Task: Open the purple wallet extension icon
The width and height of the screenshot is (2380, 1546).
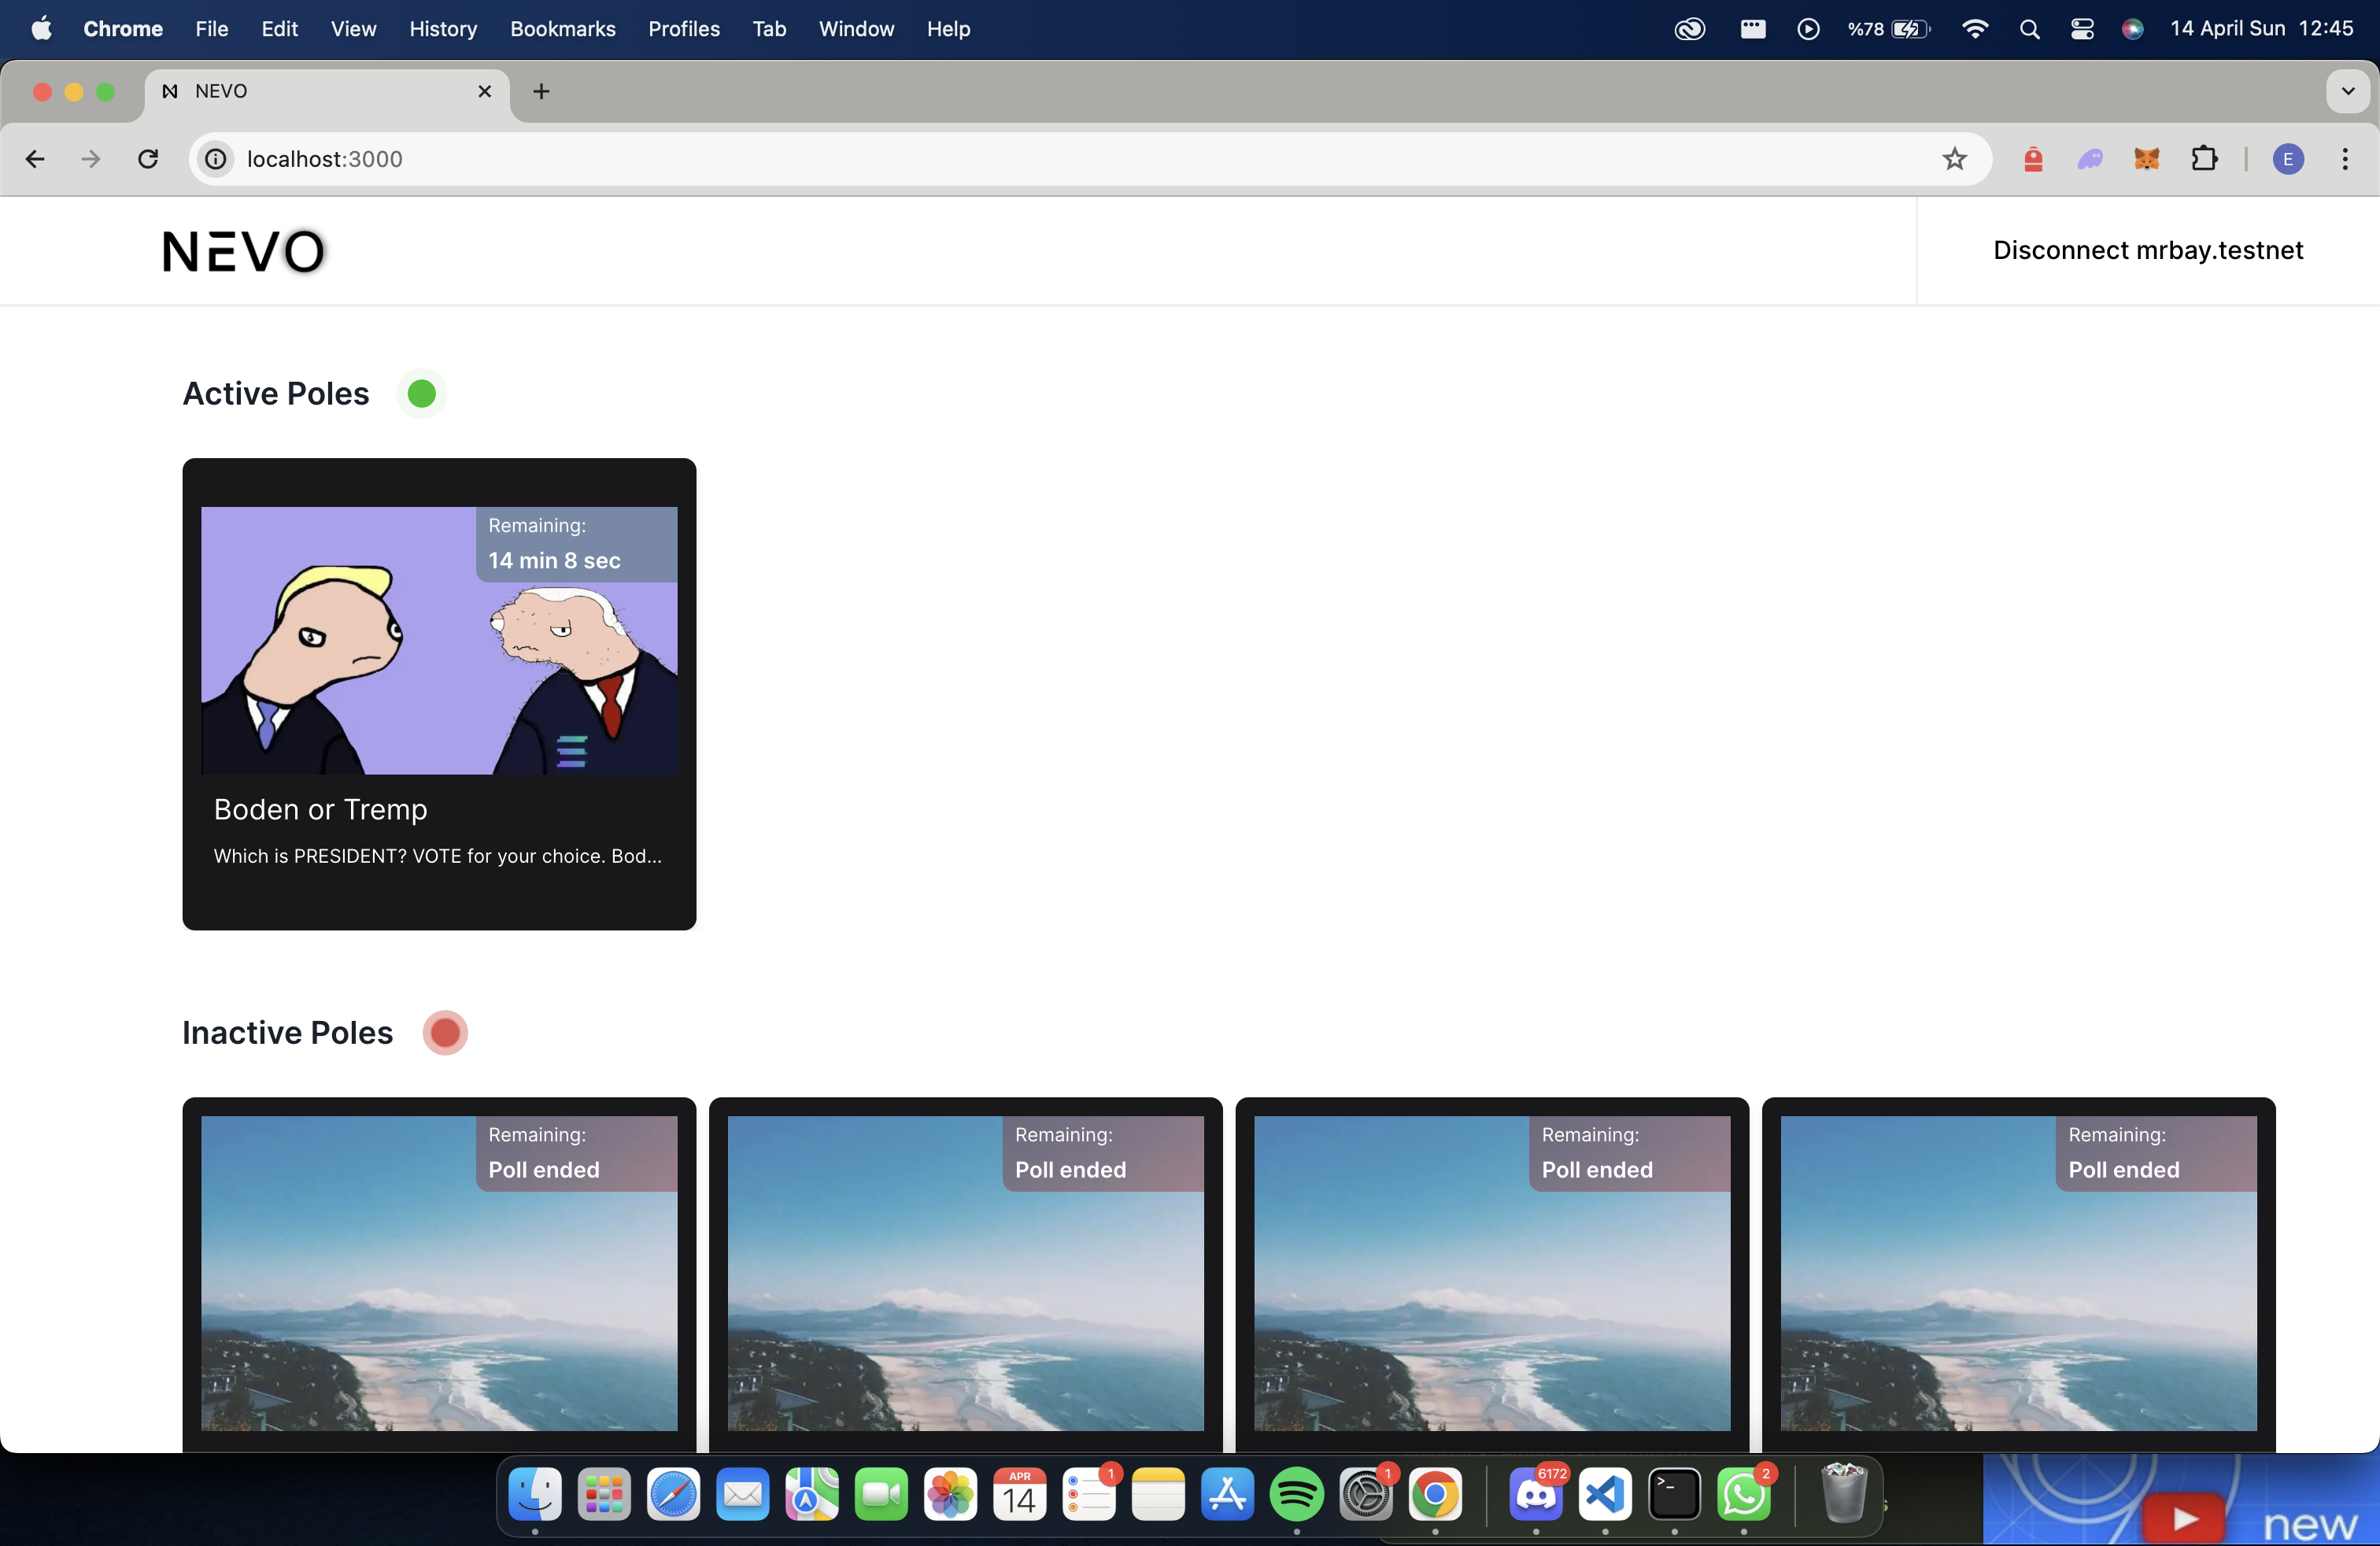Action: click(x=2090, y=159)
